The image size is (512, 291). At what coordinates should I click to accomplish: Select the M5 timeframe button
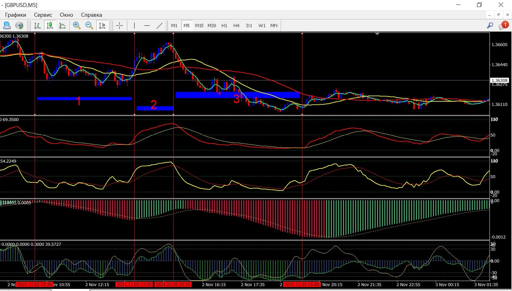point(187,25)
